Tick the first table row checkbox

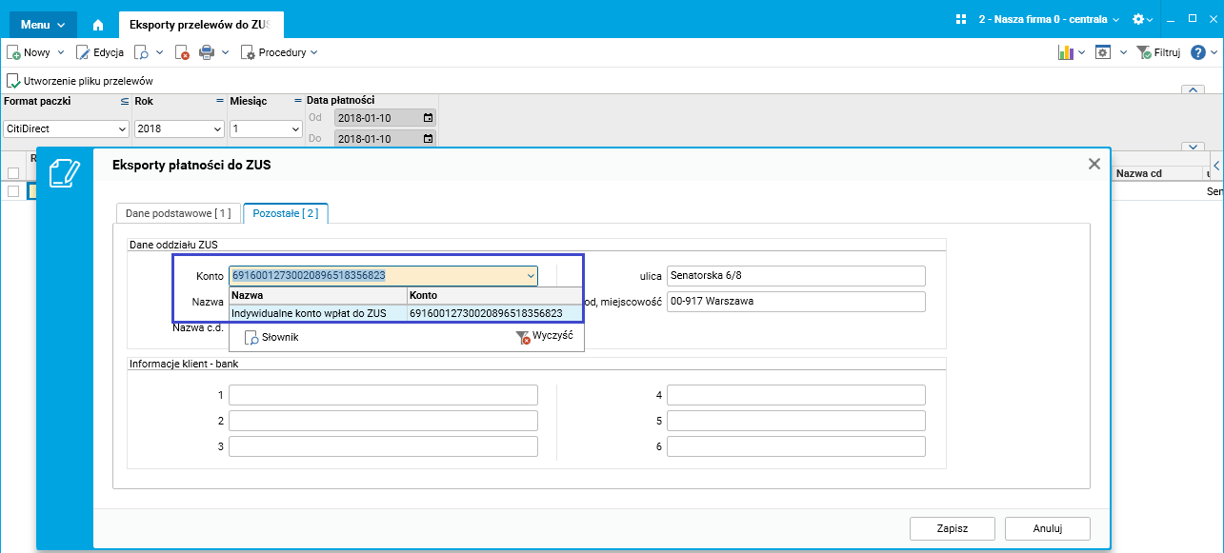13,191
